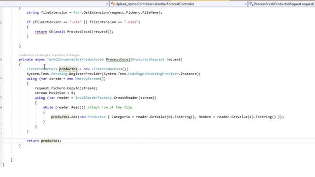Click 'await' keyword in the Ok call
The image size is (315, 177).
[60, 31]
